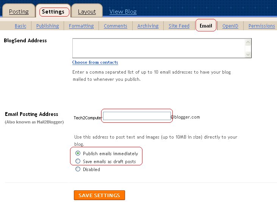The height and width of the screenshot is (202, 277).
Task: Click the Email Posting Address label
Action: pyautogui.click(x=31, y=114)
